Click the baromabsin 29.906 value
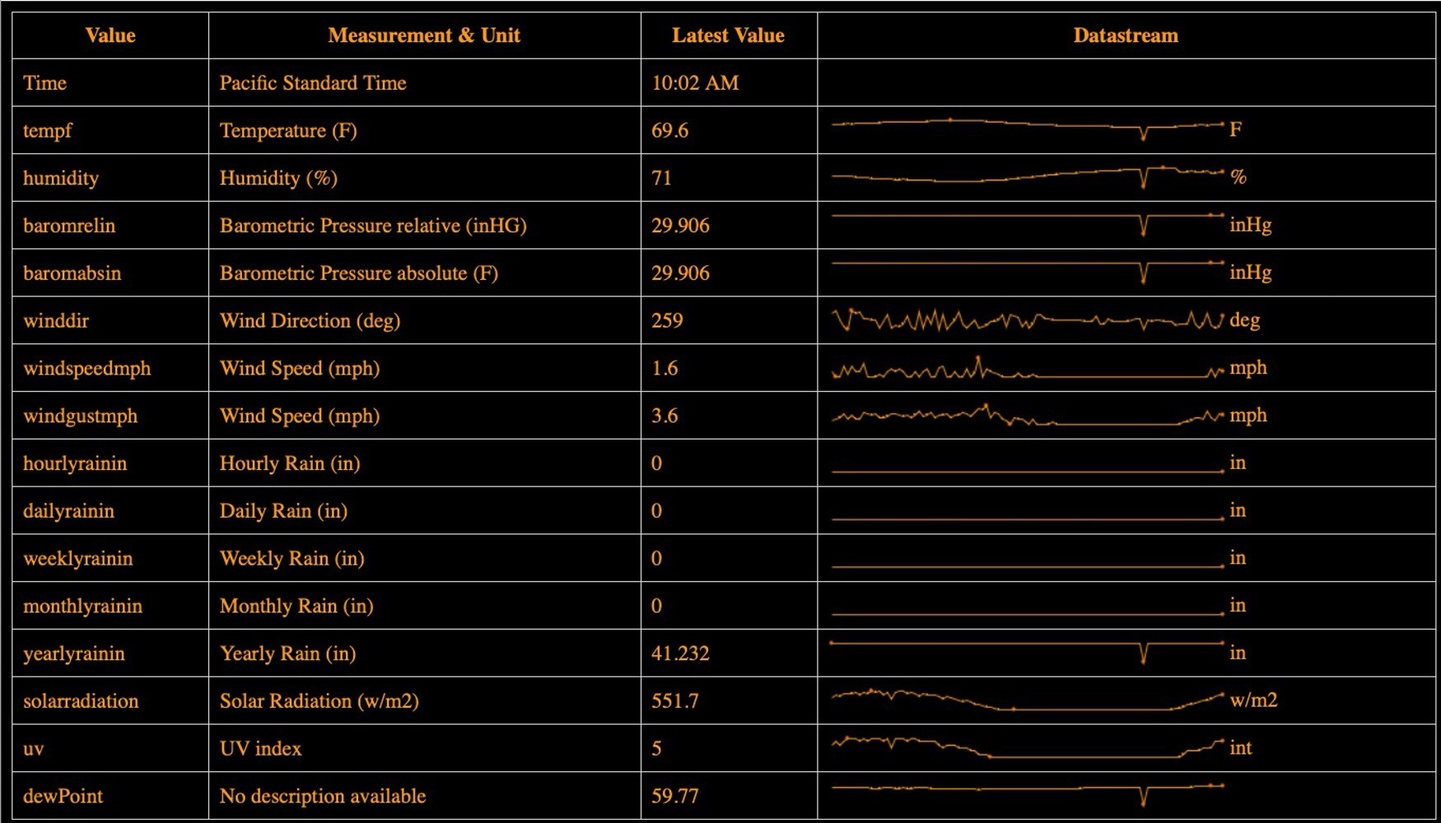This screenshot has height=823, width=1441. pos(680,274)
